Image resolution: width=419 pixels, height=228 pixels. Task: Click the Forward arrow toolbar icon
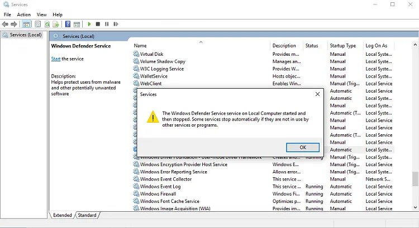[13, 25]
